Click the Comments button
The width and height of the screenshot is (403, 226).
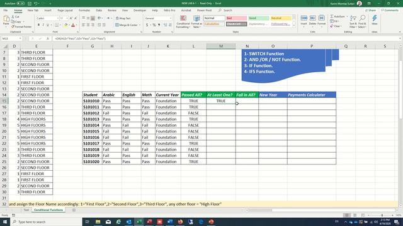click(x=390, y=10)
